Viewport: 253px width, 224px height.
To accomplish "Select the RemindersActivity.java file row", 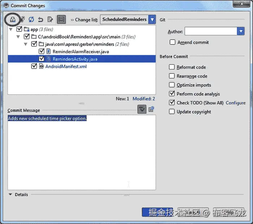I will coord(82,59).
